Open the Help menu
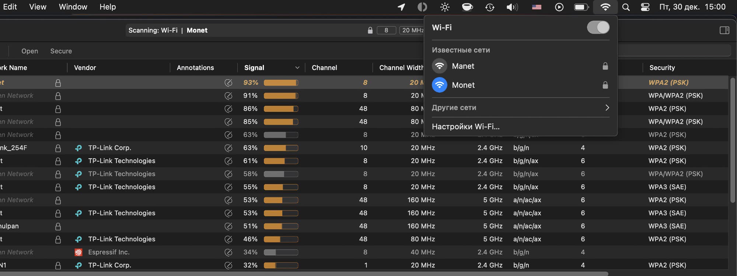Image resolution: width=737 pixels, height=276 pixels. (108, 7)
